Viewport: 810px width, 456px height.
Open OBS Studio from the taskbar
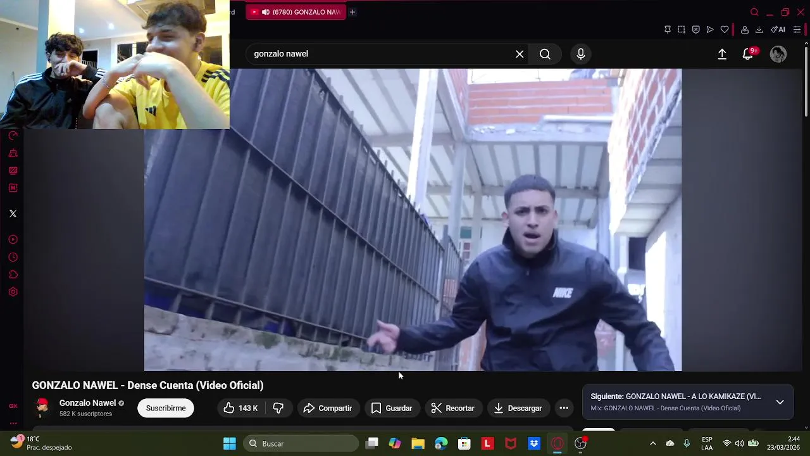click(580, 443)
